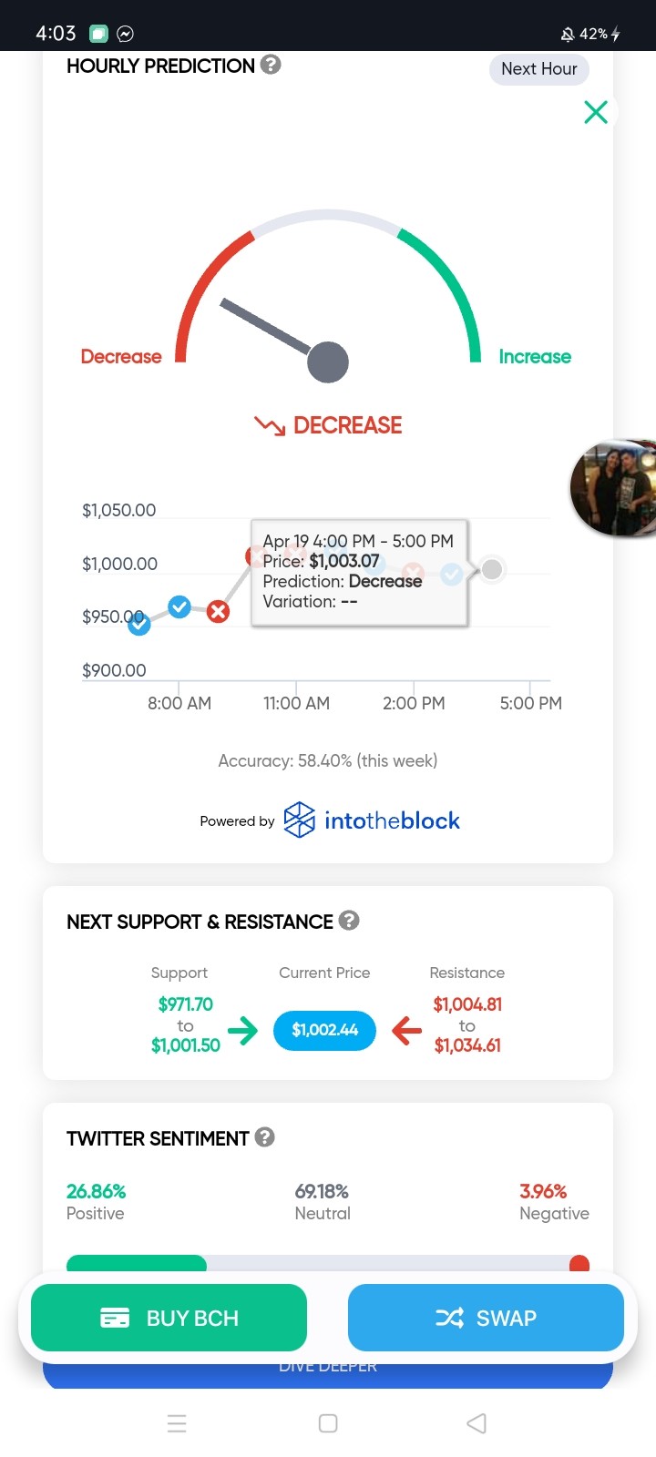Screen dimensions: 656x1457
Task: Select the Next Hour pill
Action: coord(539,69)
